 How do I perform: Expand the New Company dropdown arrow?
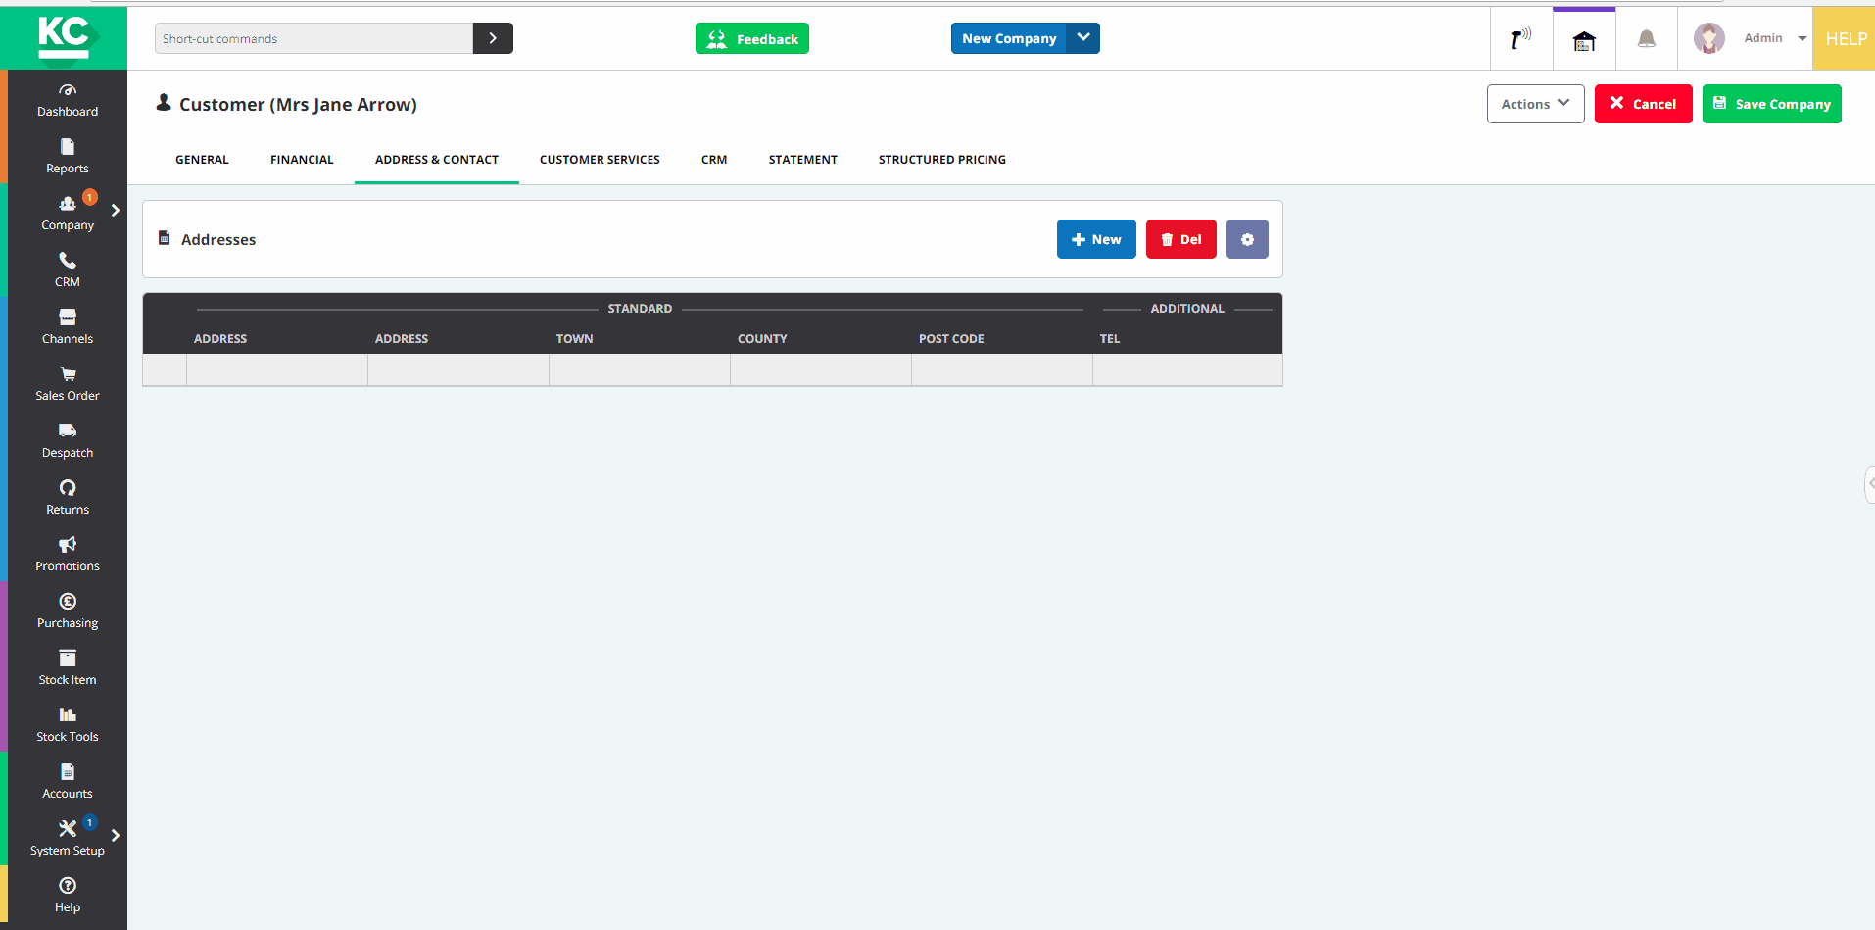coord(1083,37)
